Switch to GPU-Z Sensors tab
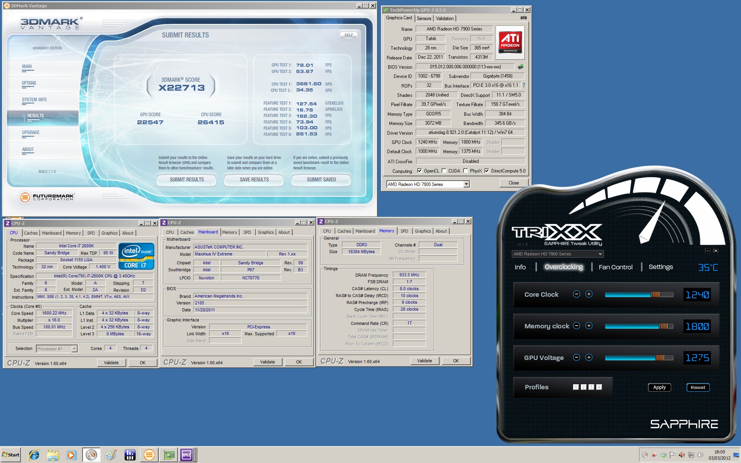 tap(424, 19)
